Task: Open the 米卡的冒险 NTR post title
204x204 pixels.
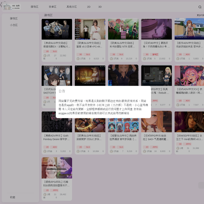Action: [123, 45]
